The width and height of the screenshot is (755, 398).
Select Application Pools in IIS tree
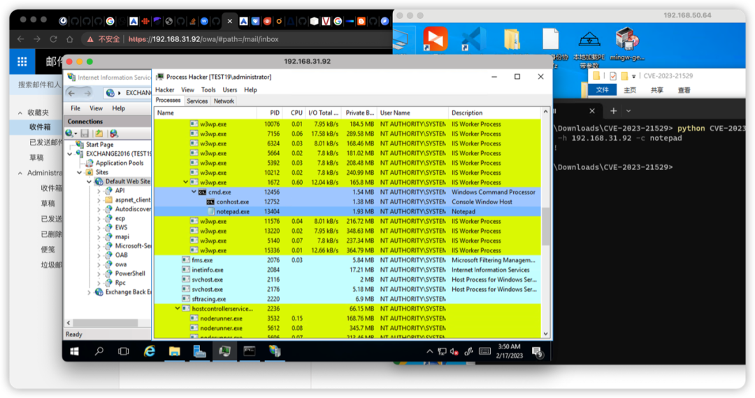click(x=120, y=163)
